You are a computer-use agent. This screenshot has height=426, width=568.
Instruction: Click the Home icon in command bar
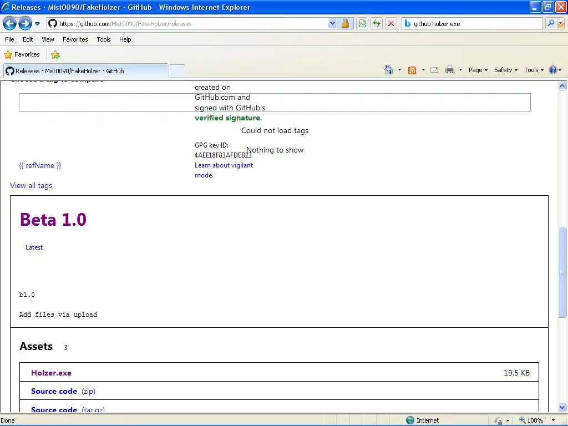(389, 70)
